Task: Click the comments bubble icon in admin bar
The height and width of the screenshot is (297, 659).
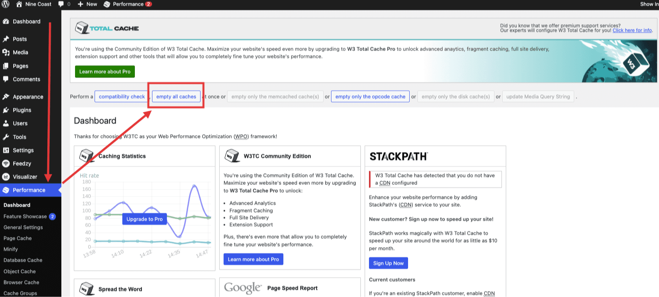Action: 61,4
